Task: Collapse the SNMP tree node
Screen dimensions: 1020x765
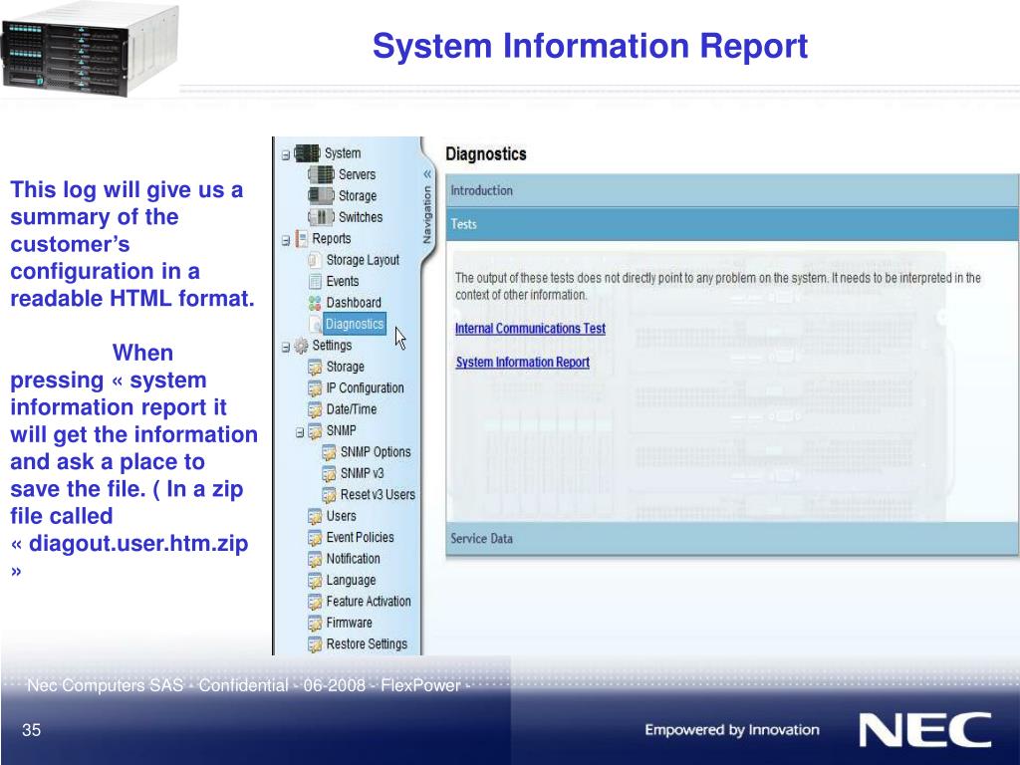Action: pos(300,432)
